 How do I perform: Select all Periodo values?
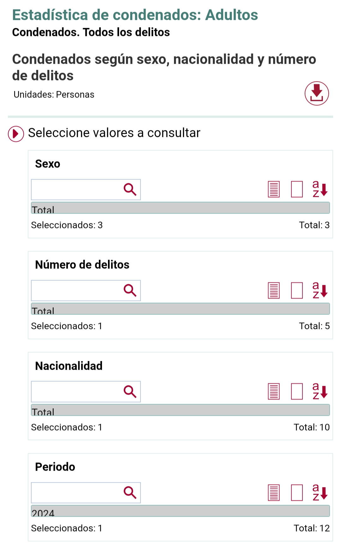[273, 492]
